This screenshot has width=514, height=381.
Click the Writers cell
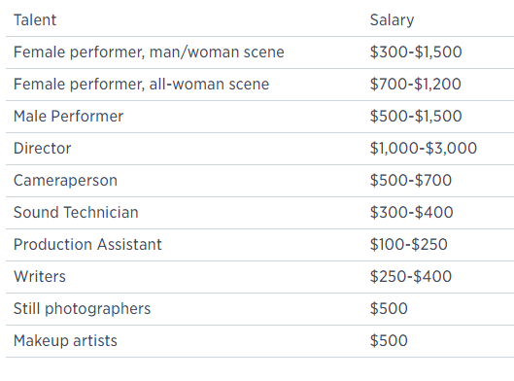[x=40, y=277]
